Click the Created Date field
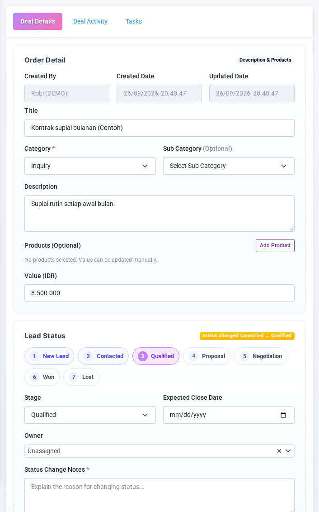The width and height of the screenshot is (319, 512). tap(159, 93)
